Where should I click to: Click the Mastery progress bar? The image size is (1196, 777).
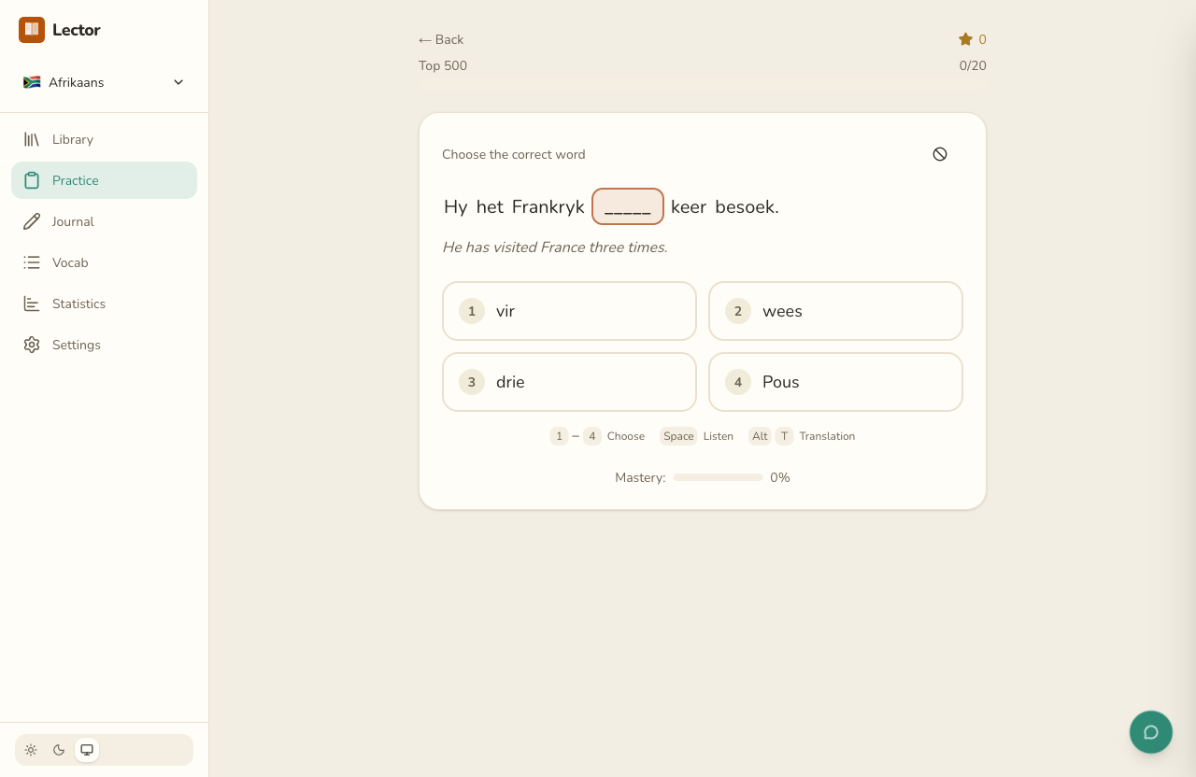pos(718,477)
